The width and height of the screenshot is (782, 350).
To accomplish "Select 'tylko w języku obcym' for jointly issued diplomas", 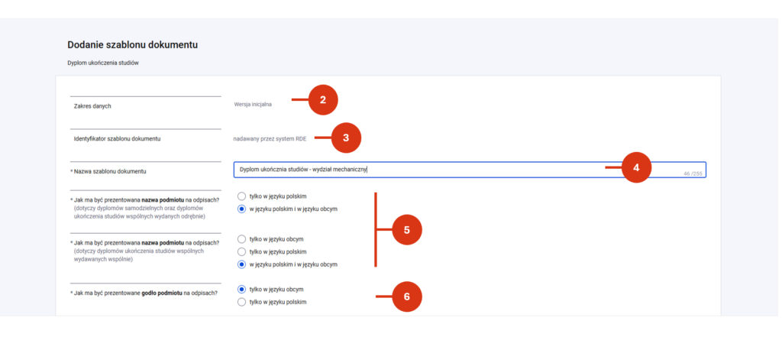I will (x=242, y=239).
